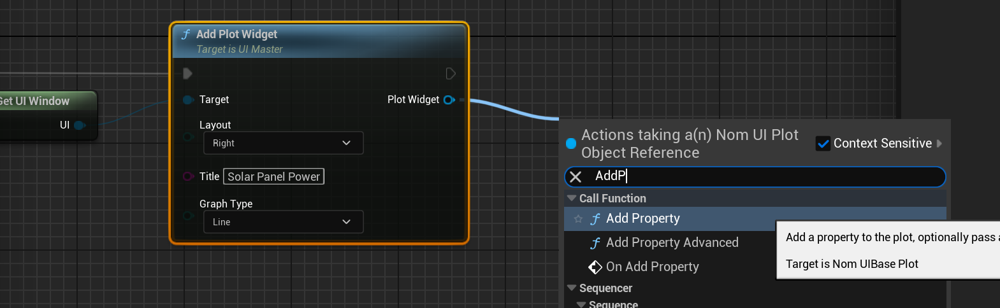
Task: Click the Title string input pin
Action: 189,176
